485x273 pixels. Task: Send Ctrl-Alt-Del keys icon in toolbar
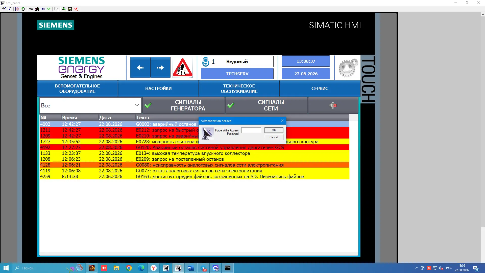(31, 9)
